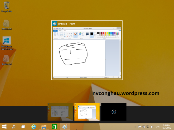Open Action Center flag icon
The height and width of the screenshot is (130, 174).
(x=139, y=127)
